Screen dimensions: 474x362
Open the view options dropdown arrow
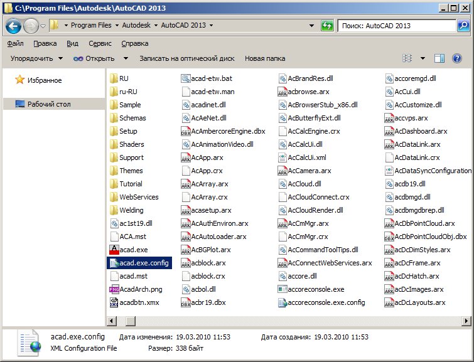[423, 58]
